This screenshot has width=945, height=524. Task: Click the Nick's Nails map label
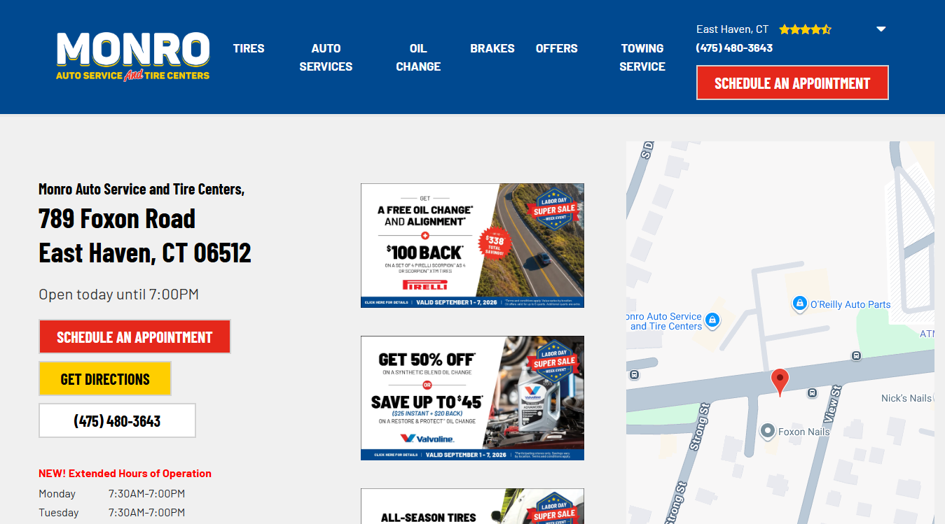tap(906, 398)
